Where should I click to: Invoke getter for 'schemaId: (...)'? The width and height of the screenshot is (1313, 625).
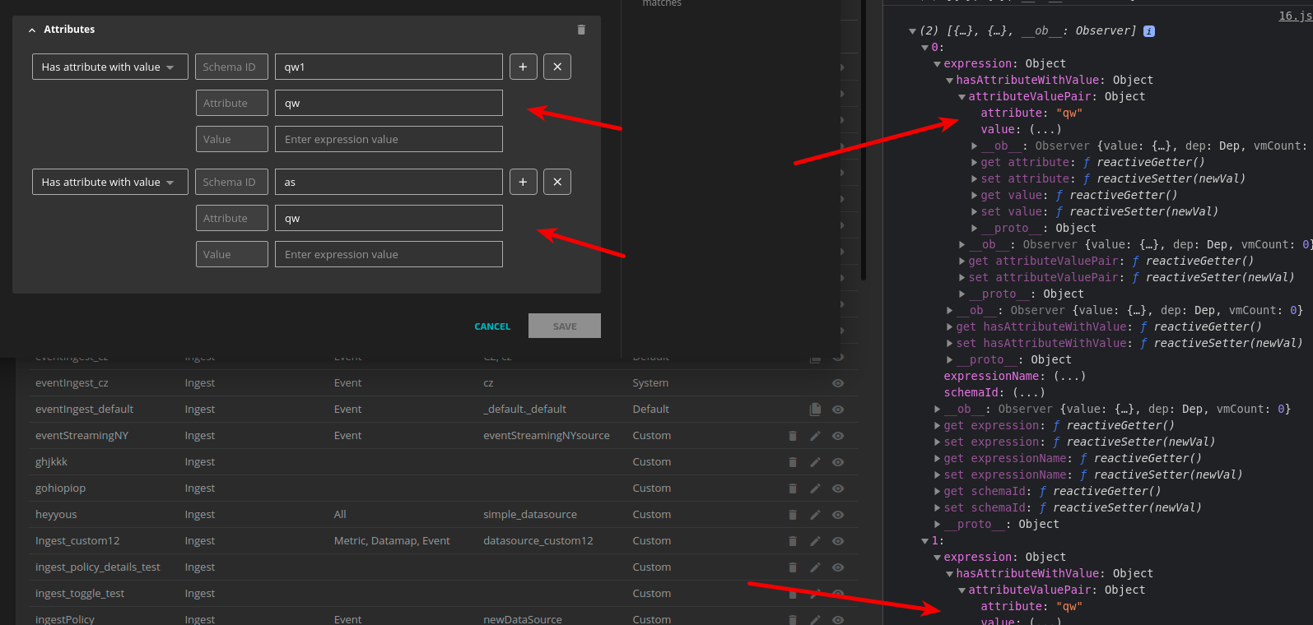[1028, 392]
